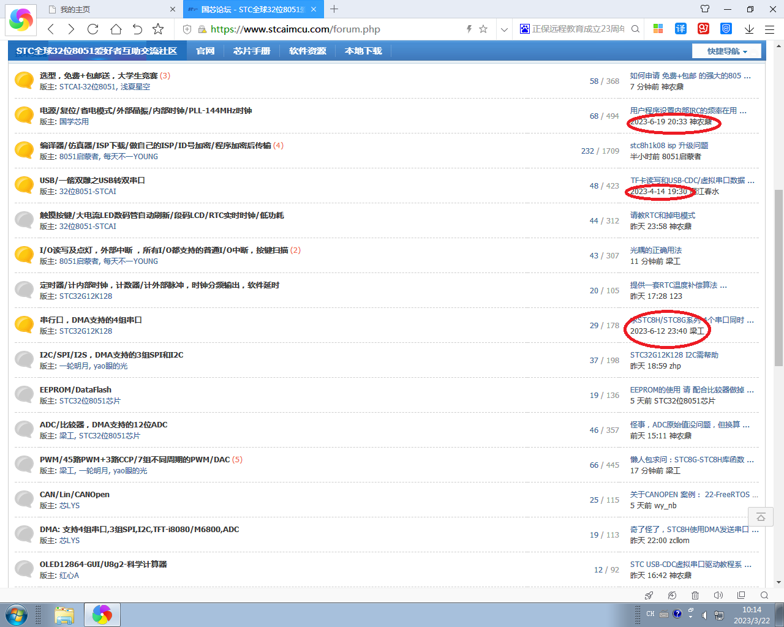Open the 选型，免费+包邮送，大学生竞赛 forum

click(x=99, y=75)
